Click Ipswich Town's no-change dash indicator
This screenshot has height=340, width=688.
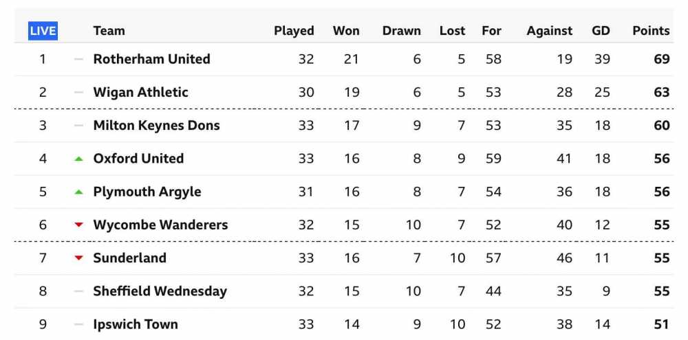point(78,325)
